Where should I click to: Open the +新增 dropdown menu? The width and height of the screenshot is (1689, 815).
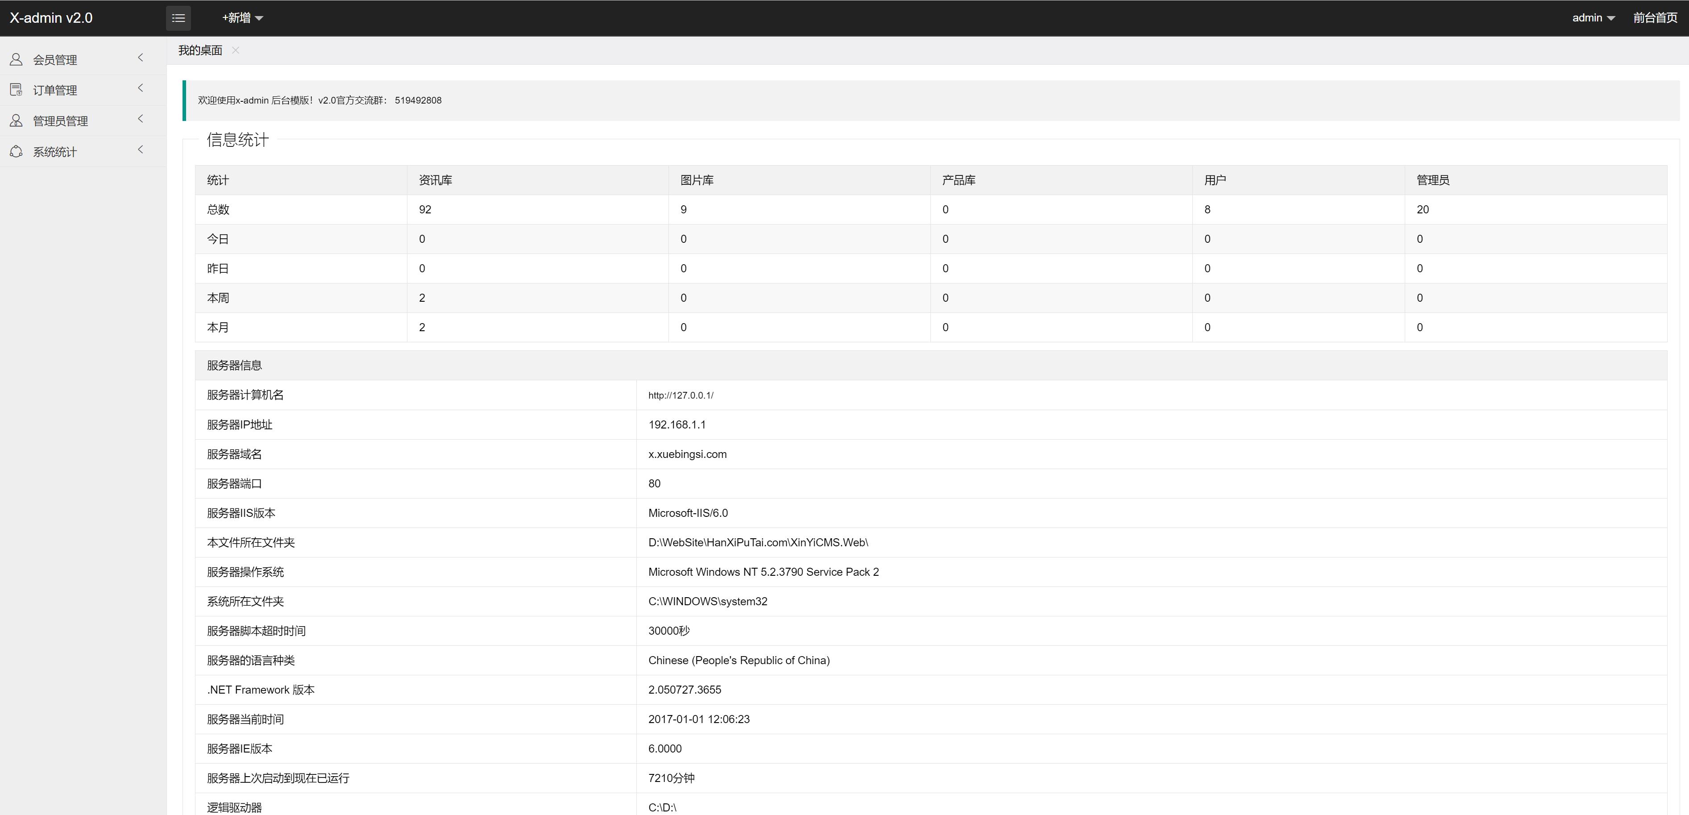pyautogui.click(x=242, y=18)
